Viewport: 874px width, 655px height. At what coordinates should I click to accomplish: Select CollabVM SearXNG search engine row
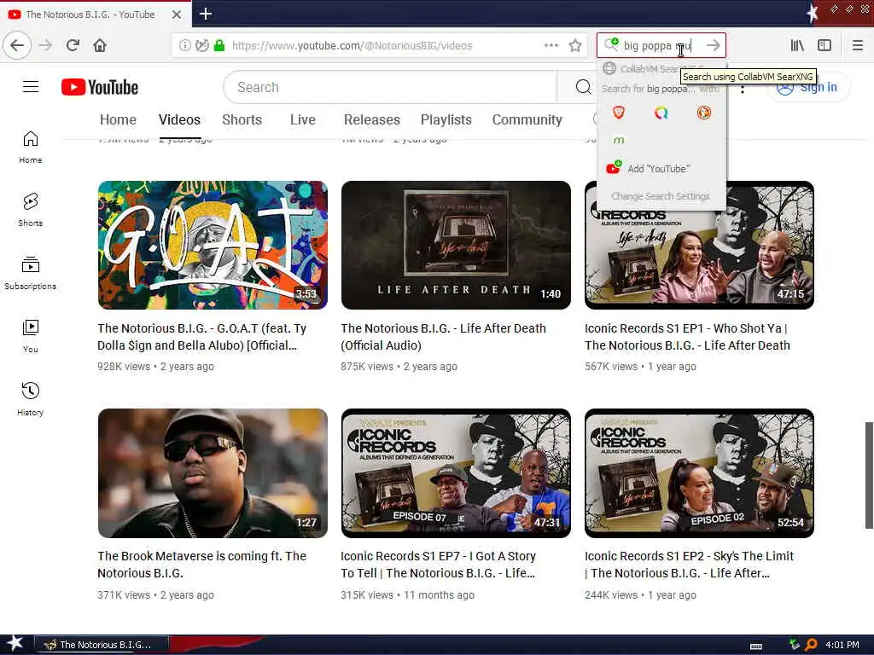coord(661,68)
